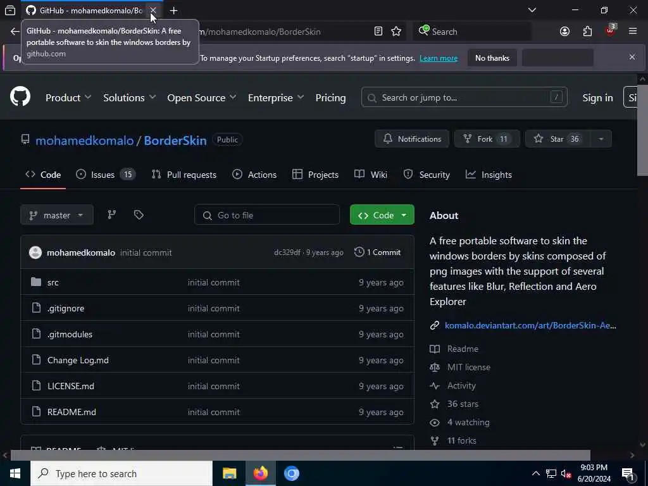Go back using the back arrow

pos(15,32)
